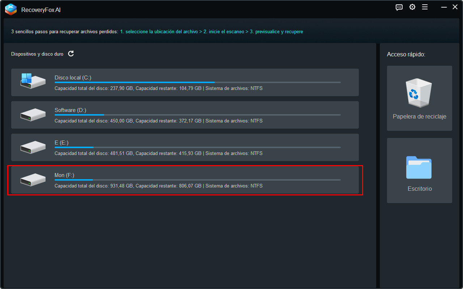This screenshot has width=463, height=289.
Task: Select the Disco local (C:) drive name
Action: 73,78
